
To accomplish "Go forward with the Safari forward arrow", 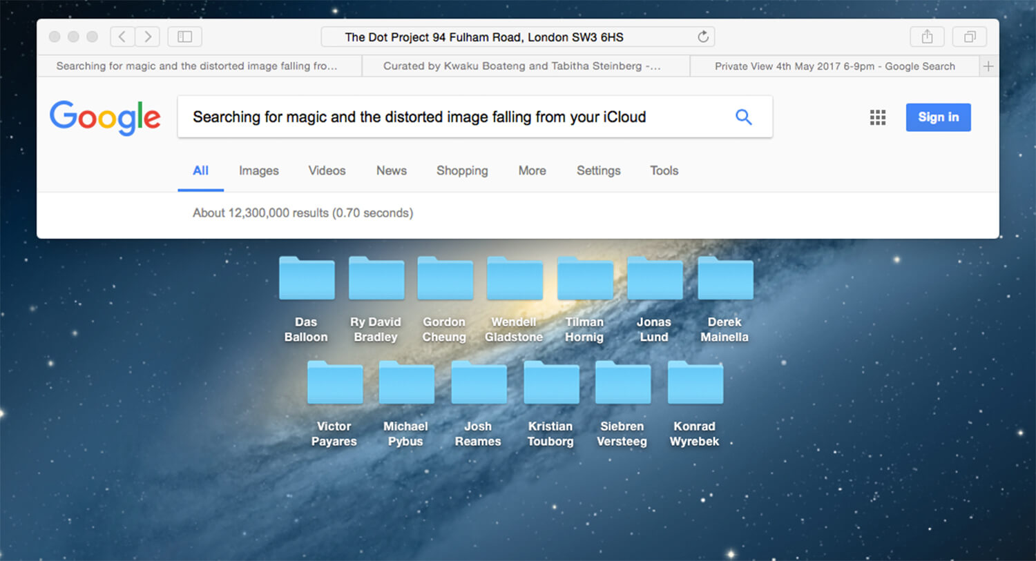I will (147, 37).
